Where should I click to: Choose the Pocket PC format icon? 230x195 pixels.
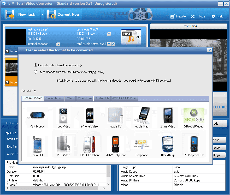click(x=37, y=144)
